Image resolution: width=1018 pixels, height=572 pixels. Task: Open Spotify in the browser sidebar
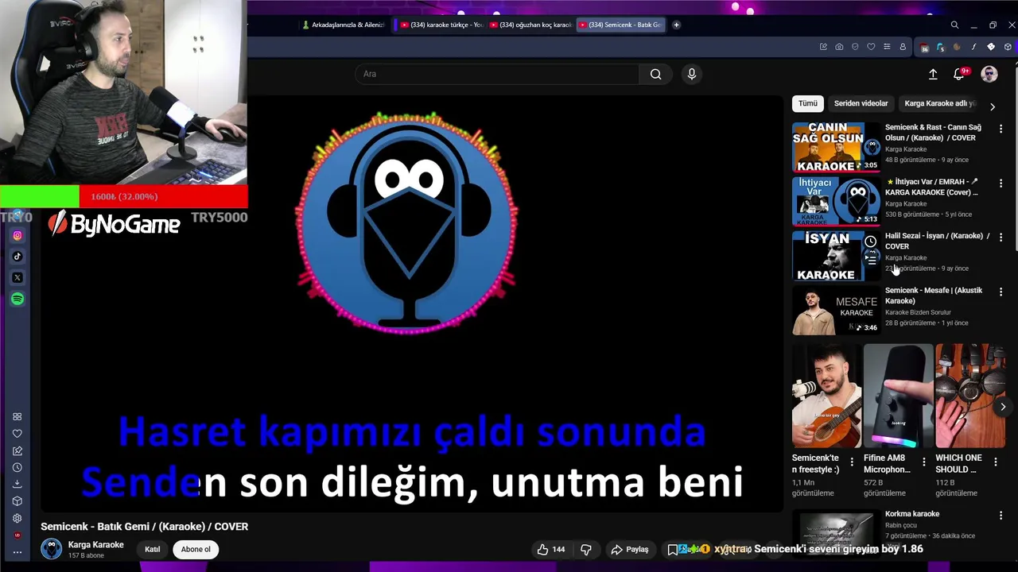point(17,299)
